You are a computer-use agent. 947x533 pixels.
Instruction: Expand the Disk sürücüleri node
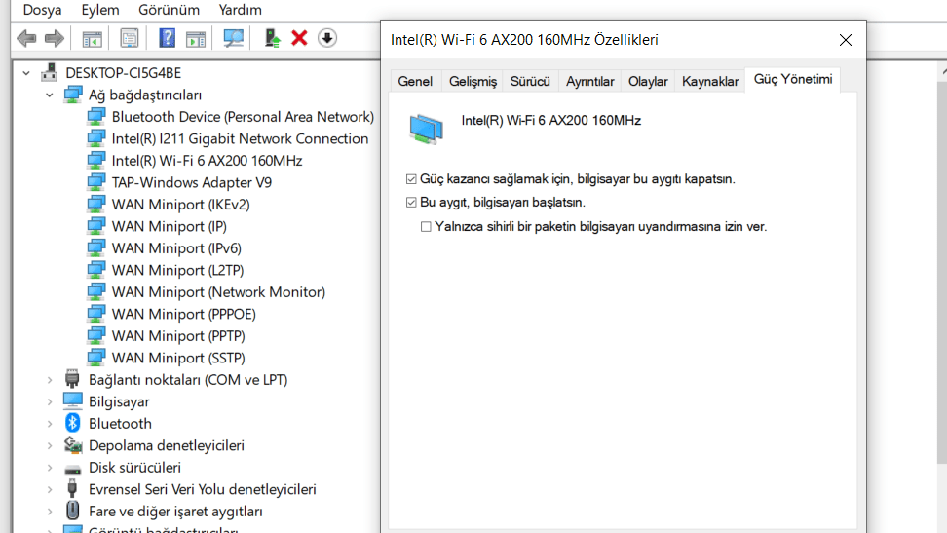(50, 468)
